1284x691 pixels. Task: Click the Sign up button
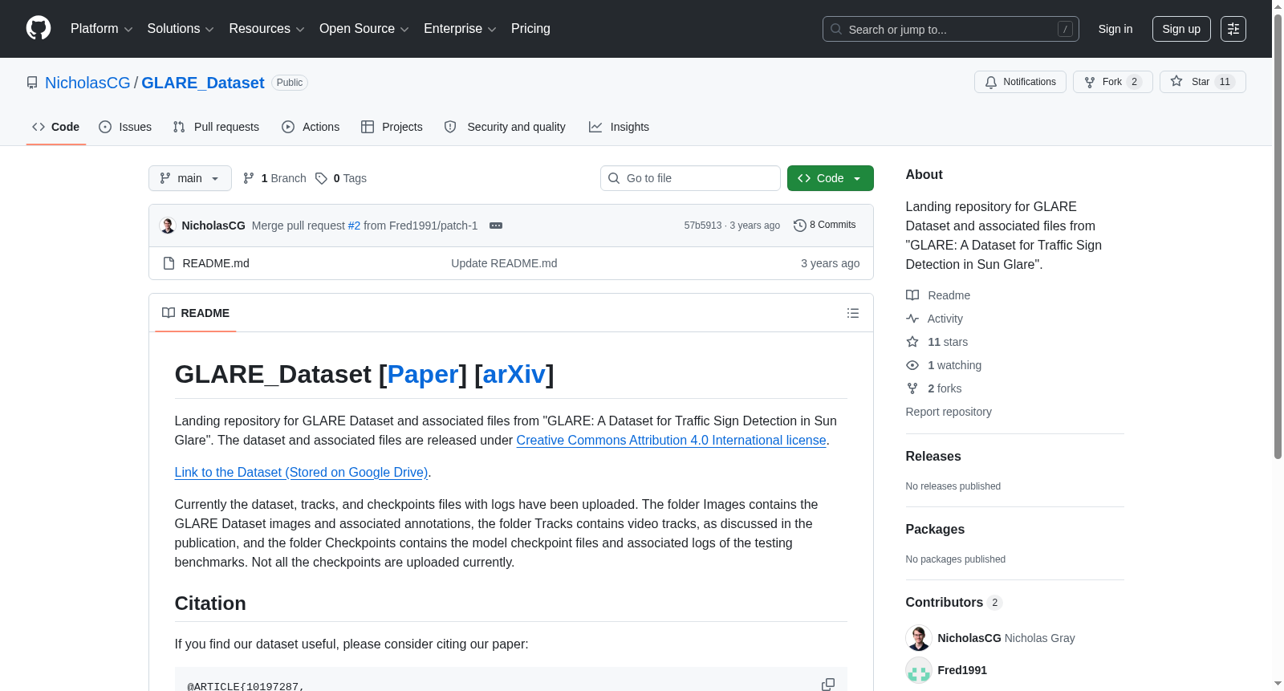point(1181,29)
